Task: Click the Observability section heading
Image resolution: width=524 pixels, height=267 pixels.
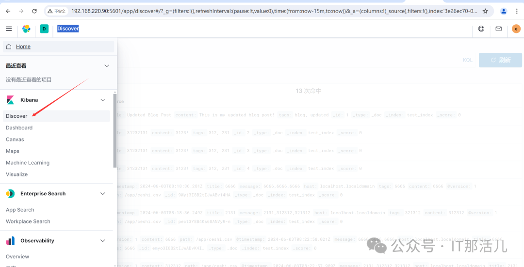Action: pyautogui.click(x=37, y=241)
